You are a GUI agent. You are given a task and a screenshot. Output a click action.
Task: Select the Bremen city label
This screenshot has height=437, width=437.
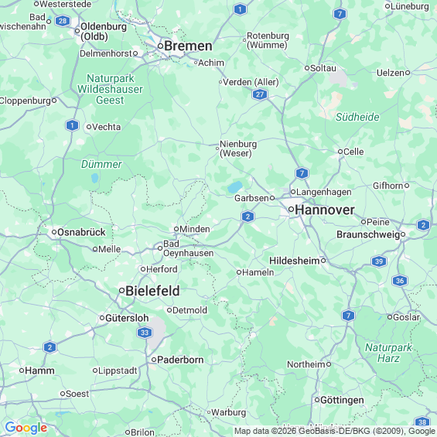[188, 46]
